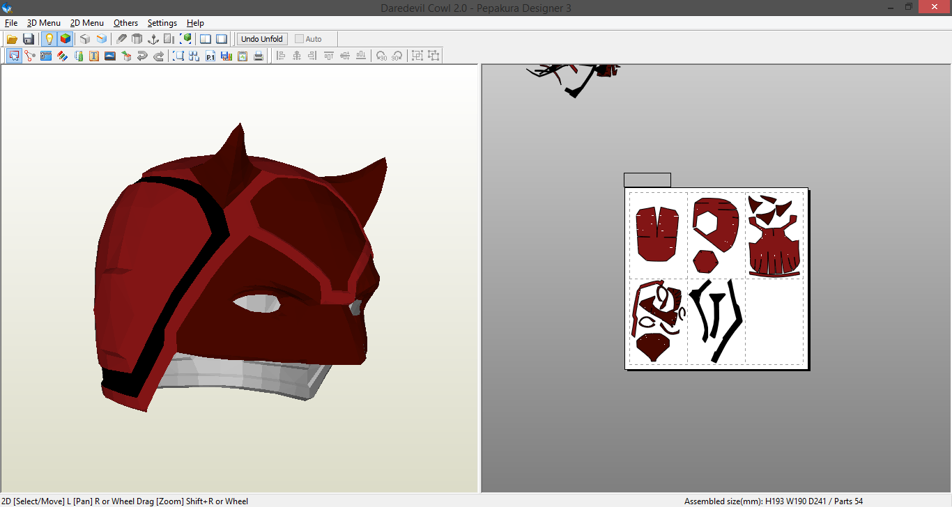Click the cube with red-green arrow icon

click(126, 56)
